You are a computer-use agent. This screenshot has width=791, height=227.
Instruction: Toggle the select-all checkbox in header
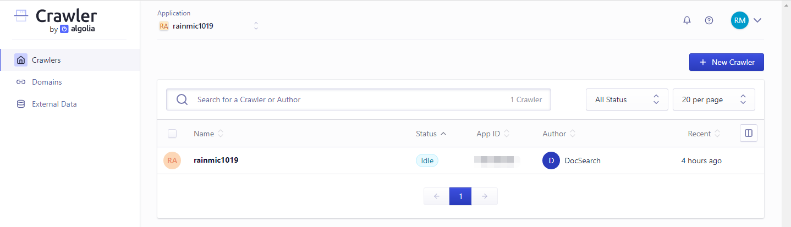pos(172,134)
